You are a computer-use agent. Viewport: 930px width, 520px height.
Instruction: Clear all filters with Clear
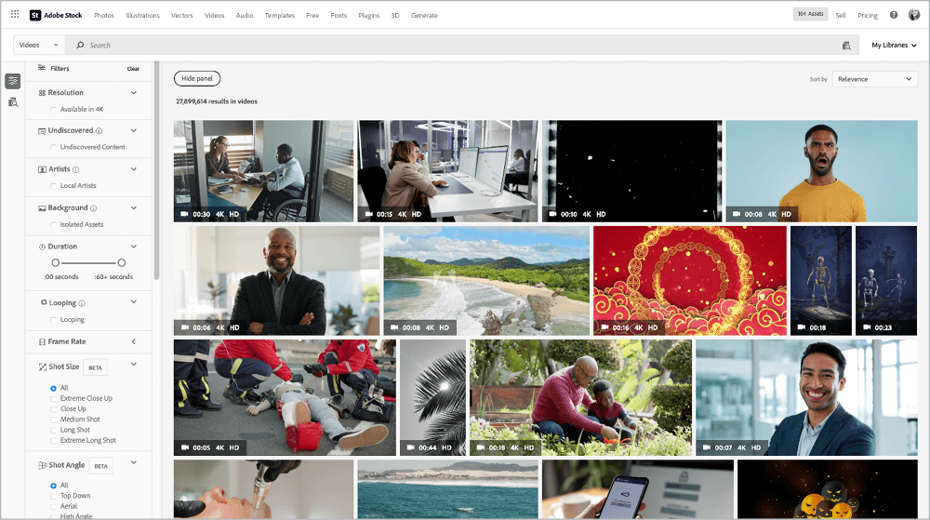133,69
